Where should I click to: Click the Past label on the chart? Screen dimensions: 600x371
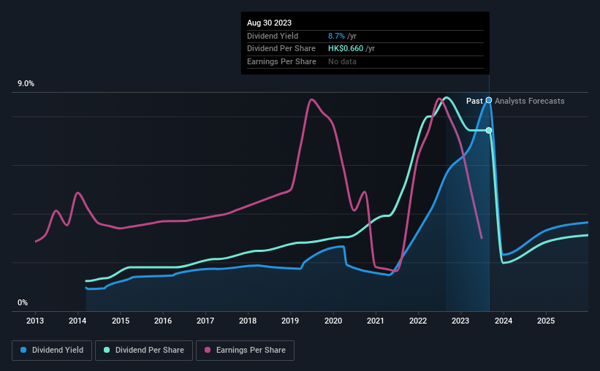[474, 101]
